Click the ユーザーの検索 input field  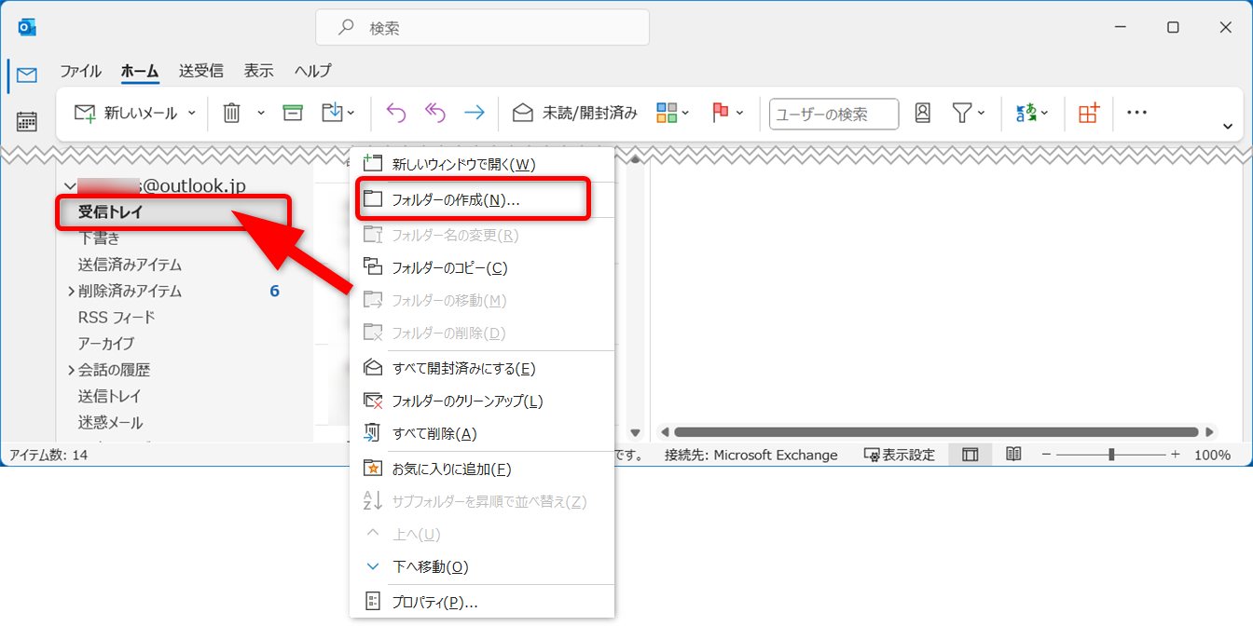tap(833, 114)
